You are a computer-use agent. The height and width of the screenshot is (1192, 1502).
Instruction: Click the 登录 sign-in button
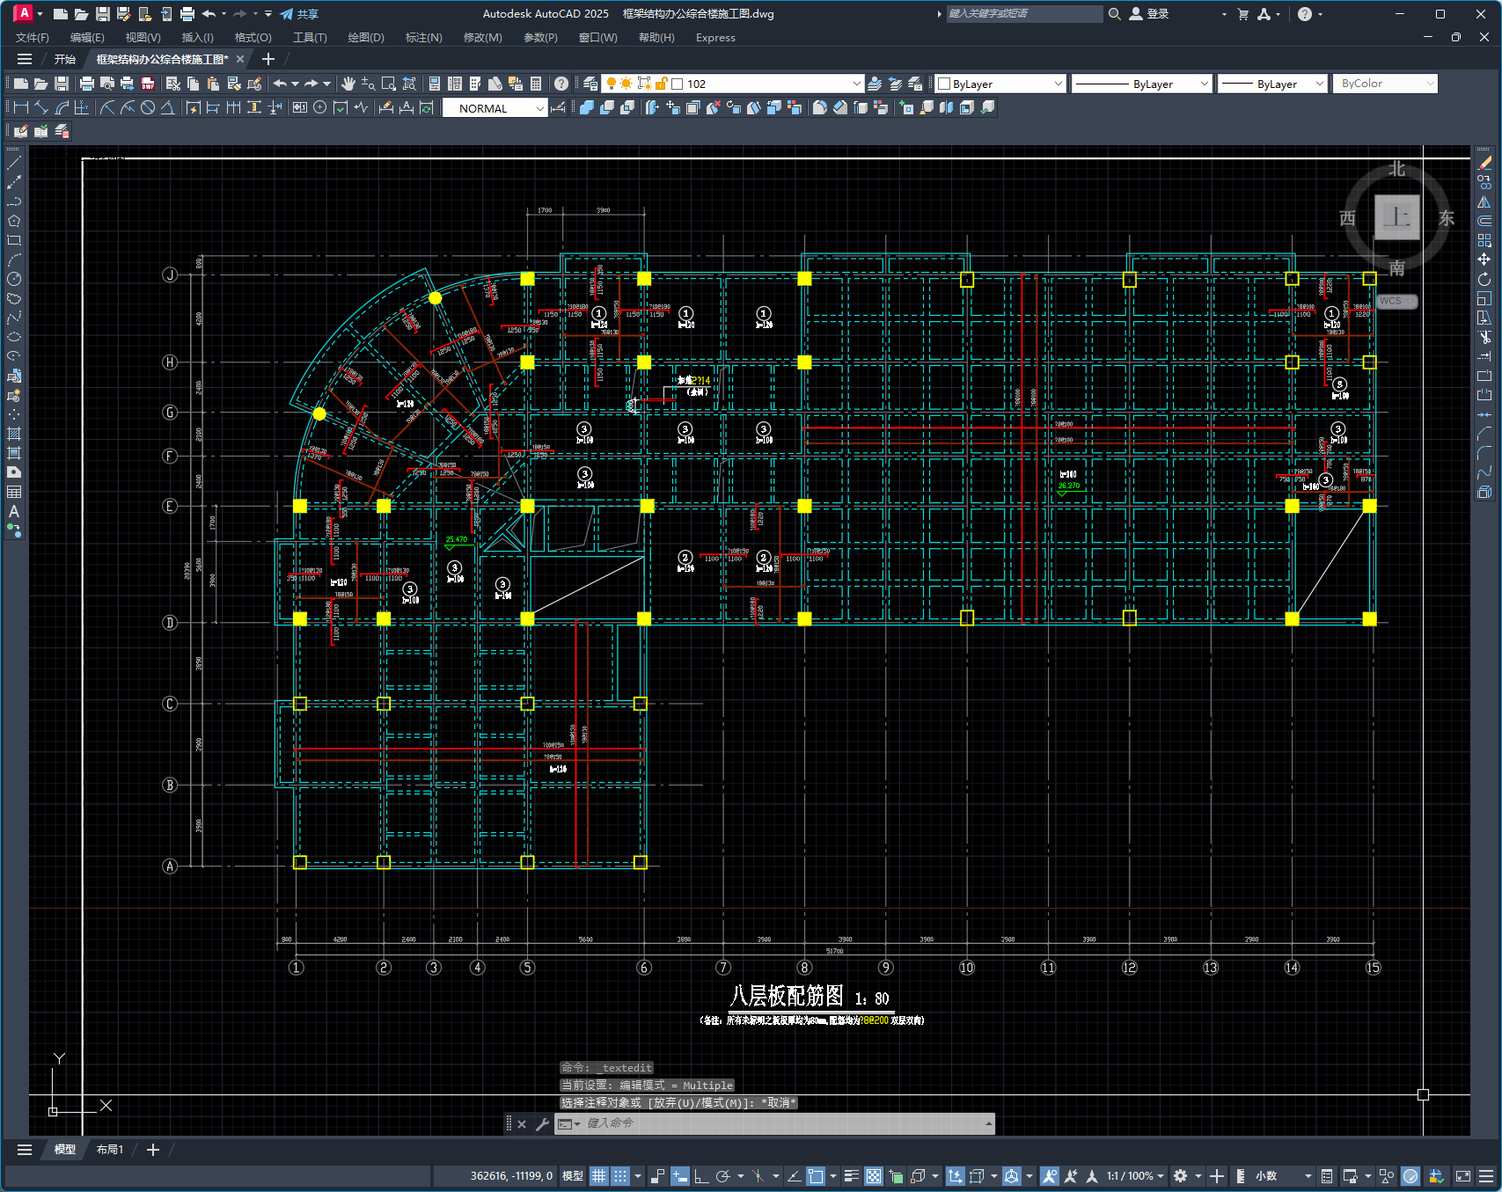pyautogui.click(x=1149, y=14)
